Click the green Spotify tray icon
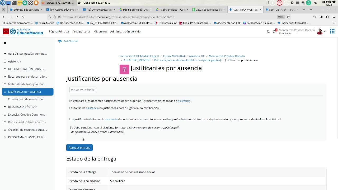338x190 pixels. 308,3
